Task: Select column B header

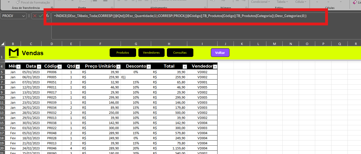Action: click(13, 44)
